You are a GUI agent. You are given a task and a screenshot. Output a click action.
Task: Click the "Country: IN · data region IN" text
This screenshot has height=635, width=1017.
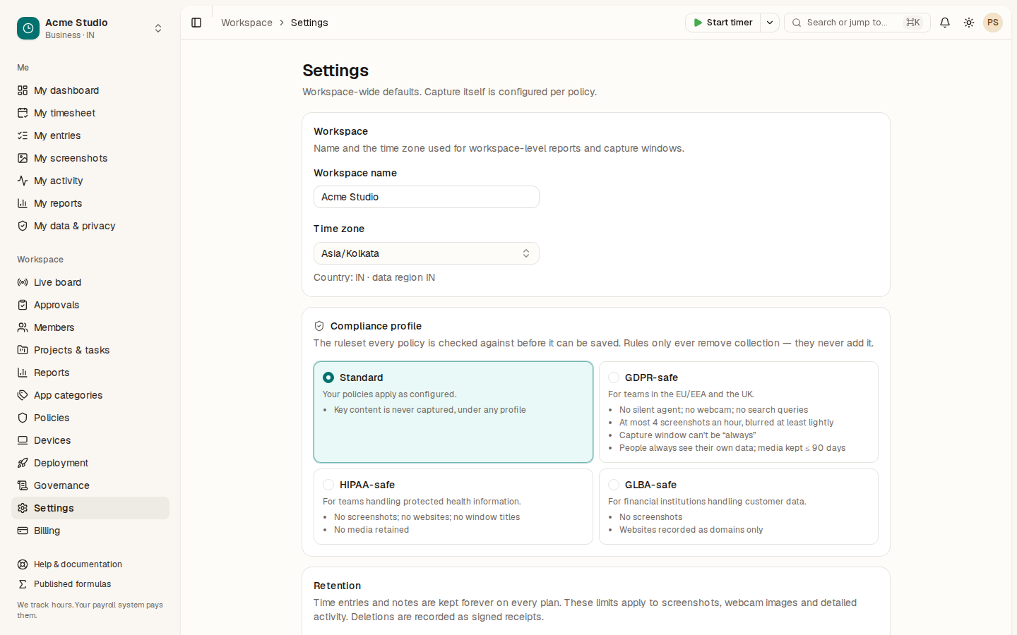[x=374, y=277]
